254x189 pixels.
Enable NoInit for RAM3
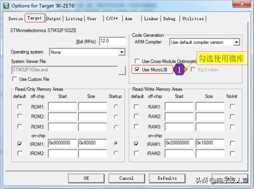click(x=232, y=127)
